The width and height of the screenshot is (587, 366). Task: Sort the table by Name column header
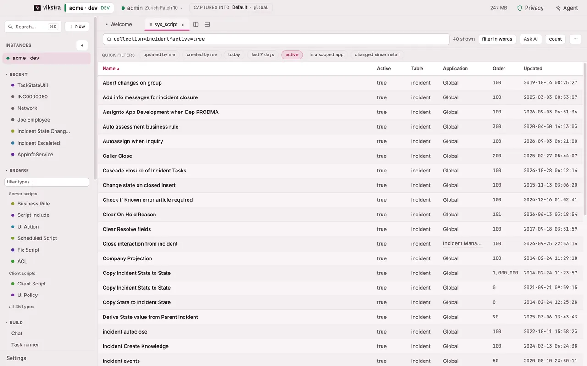point(111,69)
